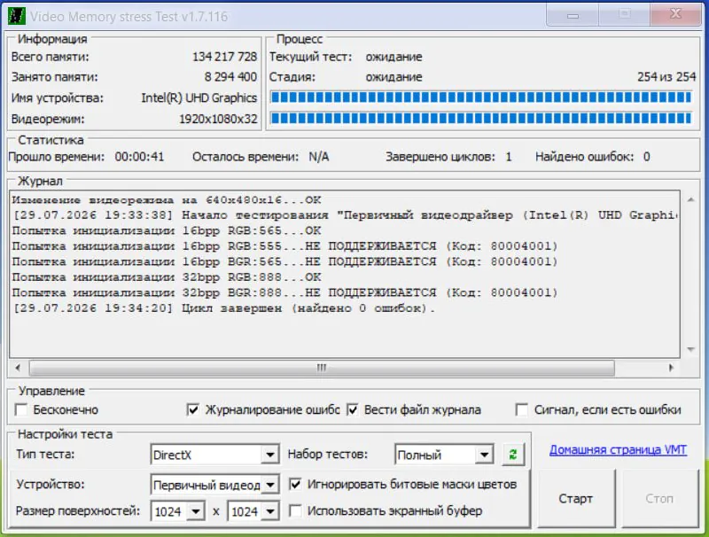Click the journal horizontal scrollbar thumb
Image resolution: width=709 pixels, height=537 pixels.
coord(322,368)
